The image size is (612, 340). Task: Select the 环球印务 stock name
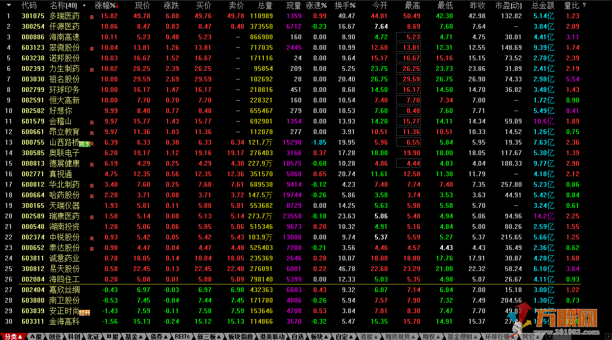click(65, 90)
